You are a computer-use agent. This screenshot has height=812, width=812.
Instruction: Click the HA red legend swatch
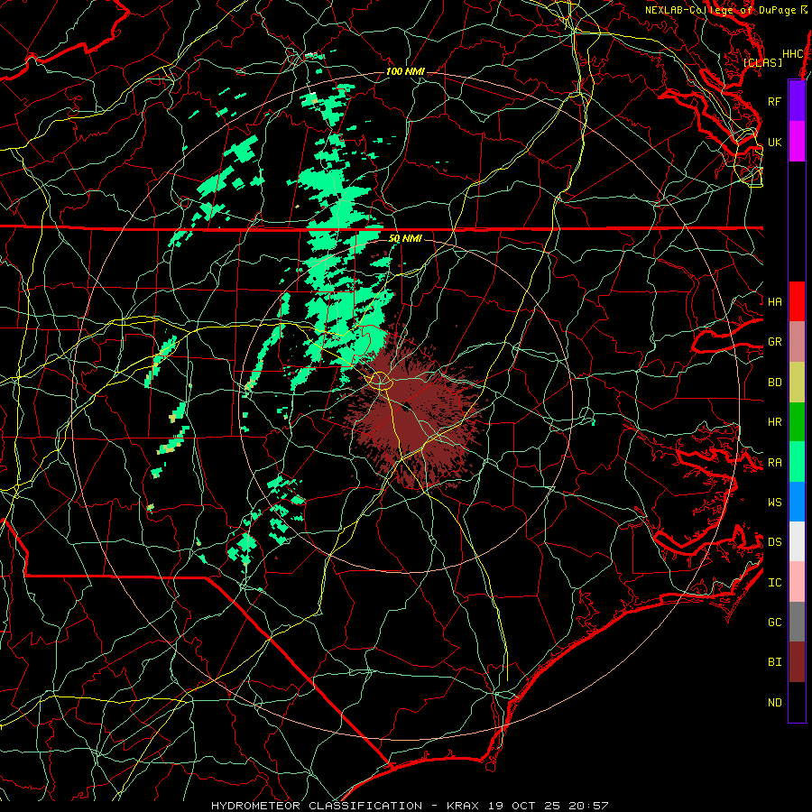pyautogui.click(x=797, y=301)
